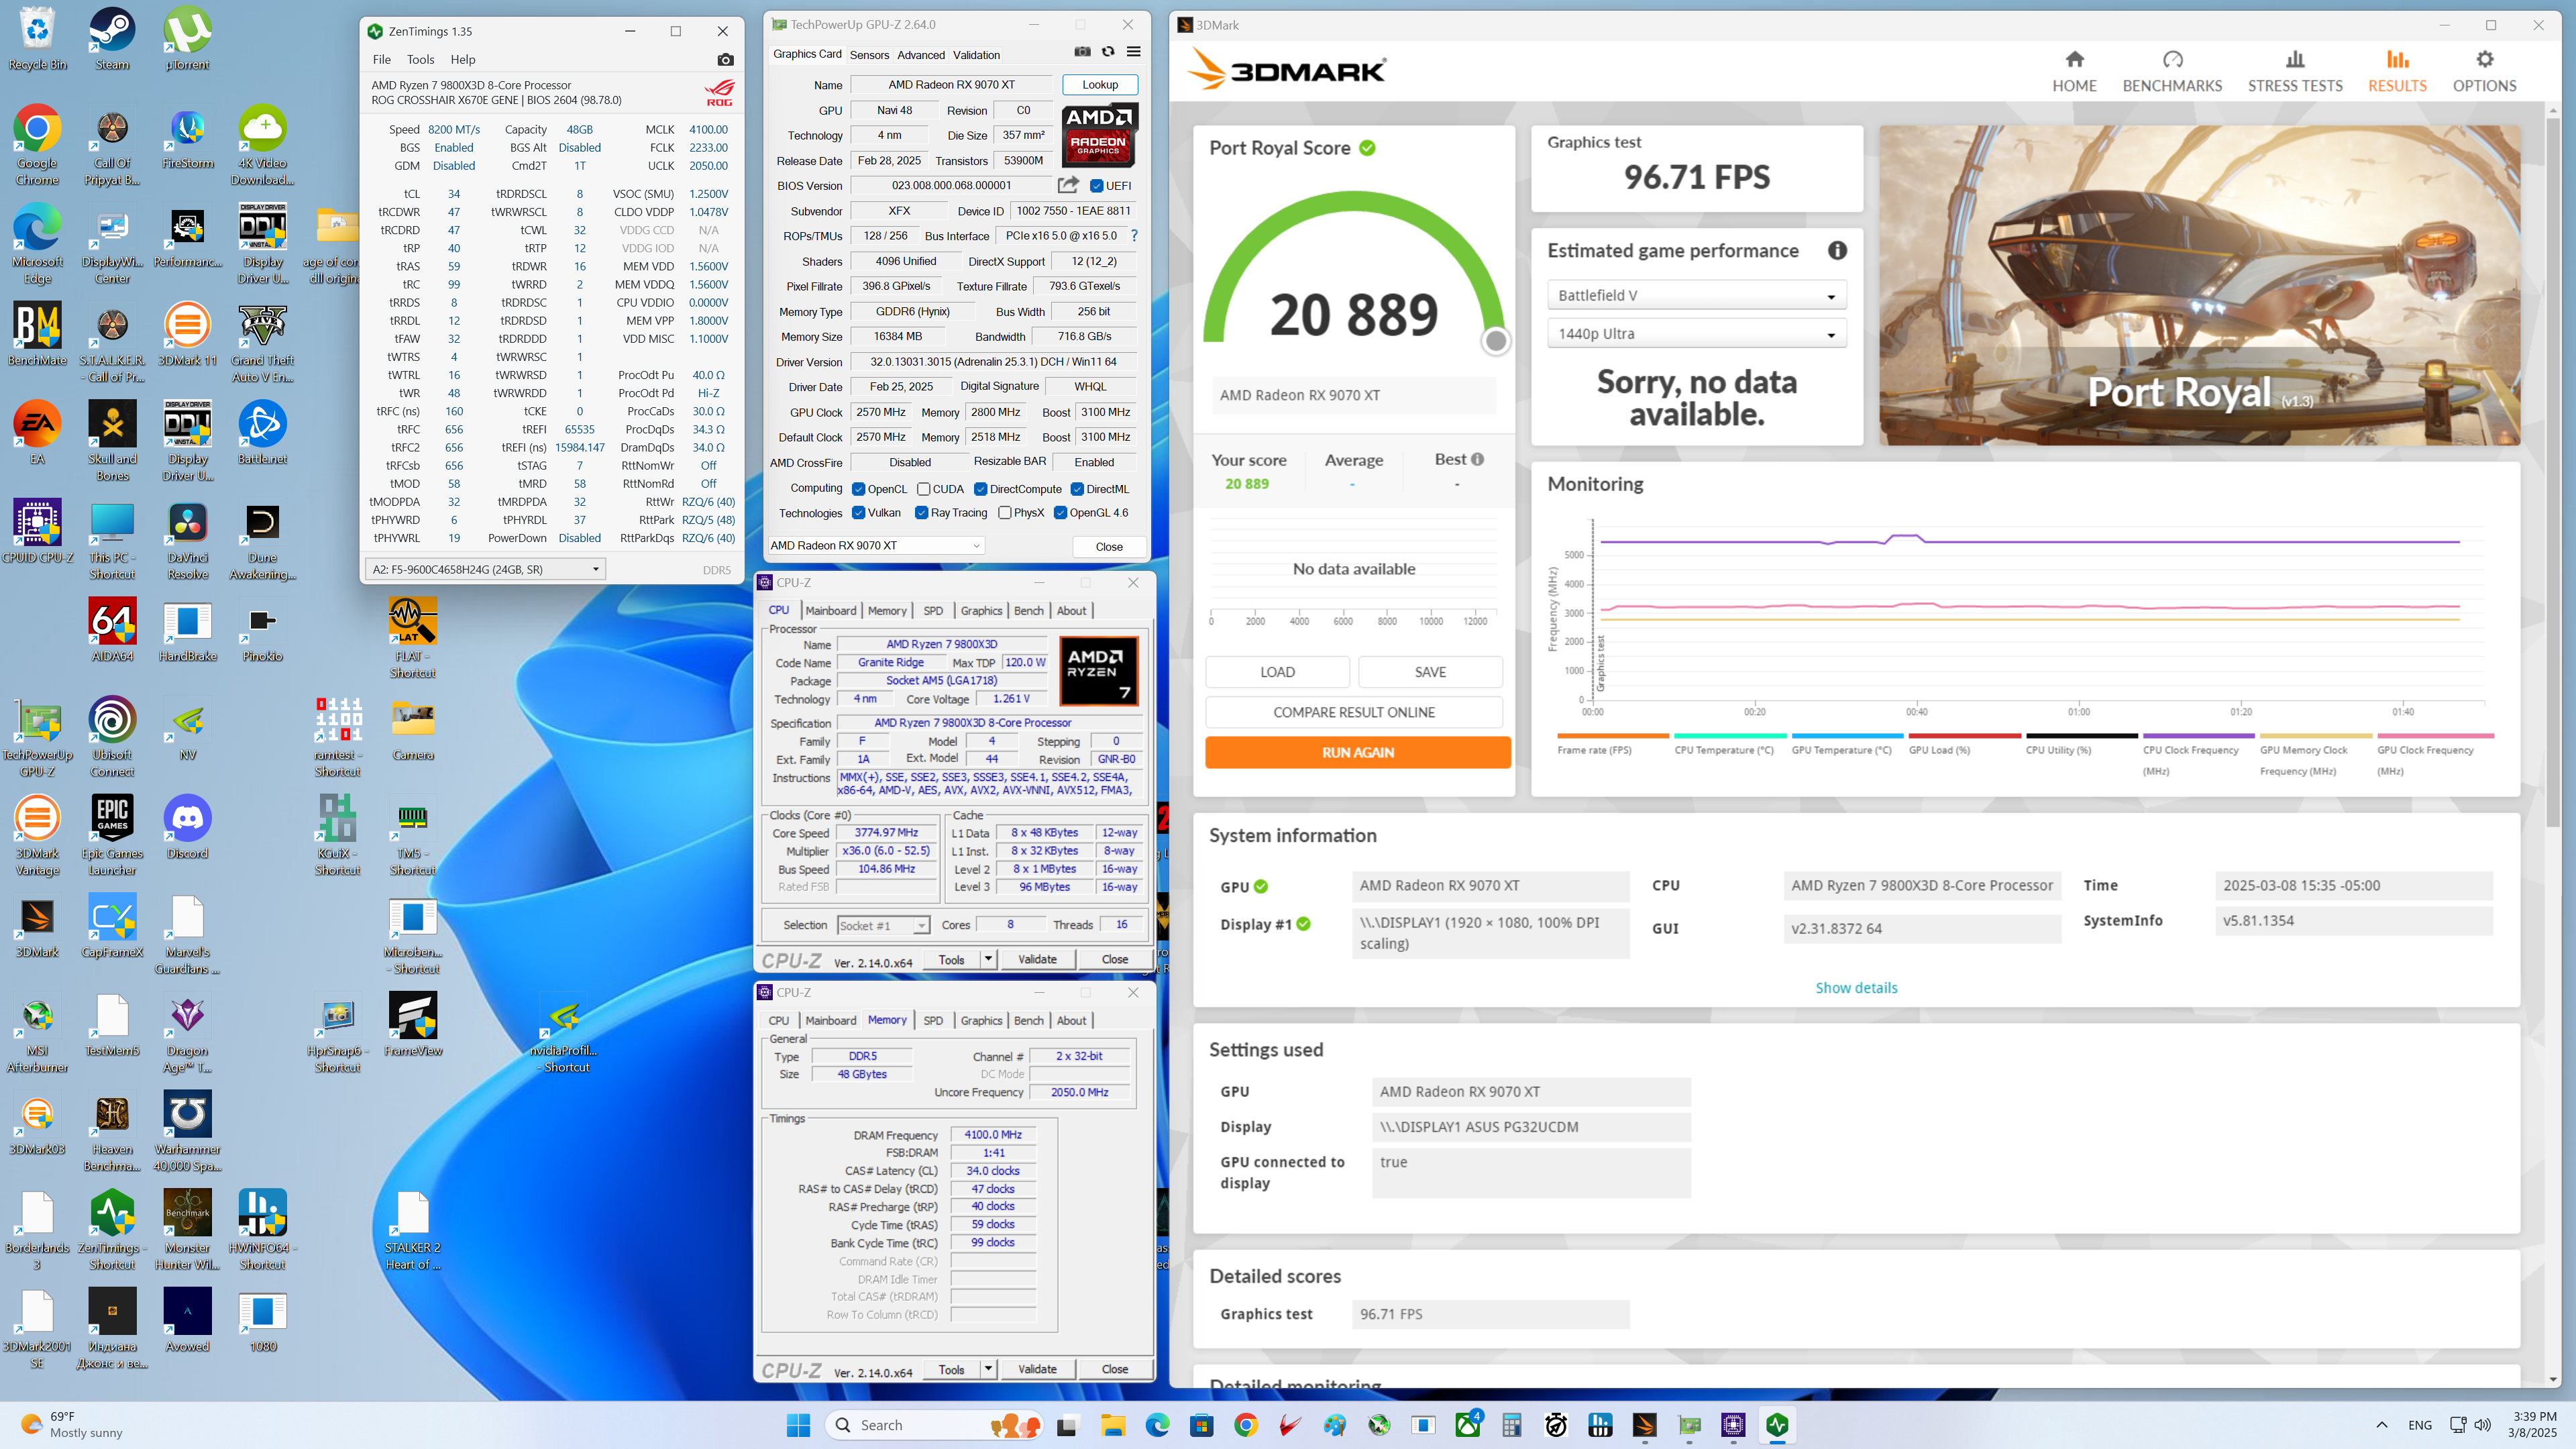The width and height of the screenshot is (2576, 1449).
Task: Open GPU-Z hamburger menu icon
Action: pyautogui.click(x=1134, y=52)
